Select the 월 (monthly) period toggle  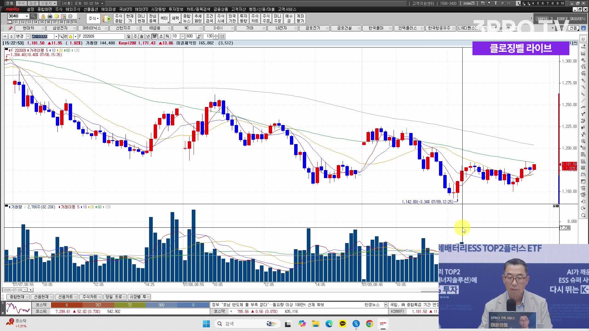[x=141, y=36]
